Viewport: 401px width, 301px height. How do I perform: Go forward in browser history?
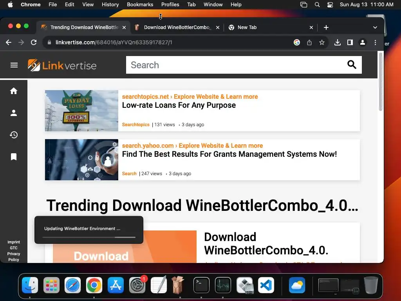21,42
